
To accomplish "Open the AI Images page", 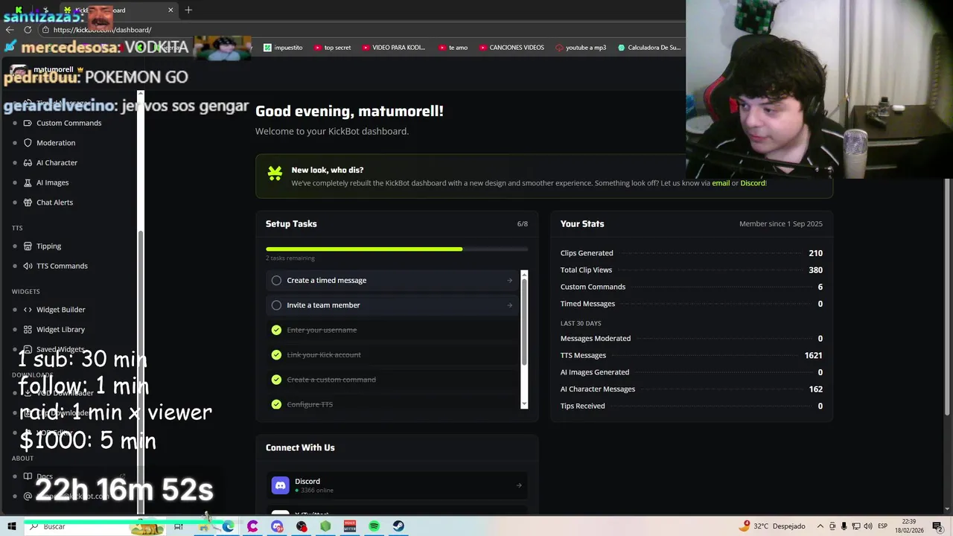I will tap(52, 182).
